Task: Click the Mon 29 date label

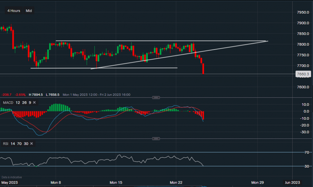Action: [258, 182]
